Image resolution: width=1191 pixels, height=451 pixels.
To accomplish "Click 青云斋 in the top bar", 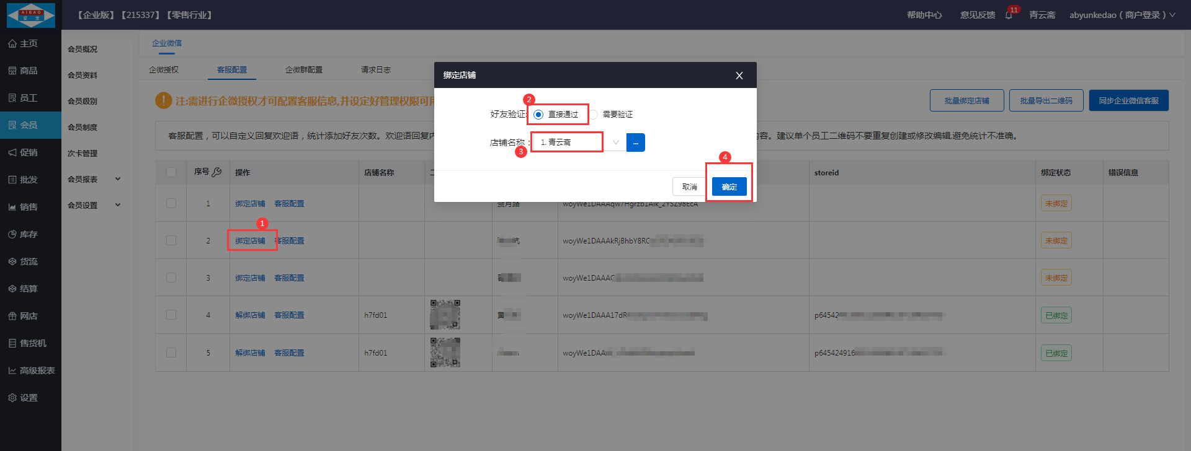I will [x=1042, y=15].
